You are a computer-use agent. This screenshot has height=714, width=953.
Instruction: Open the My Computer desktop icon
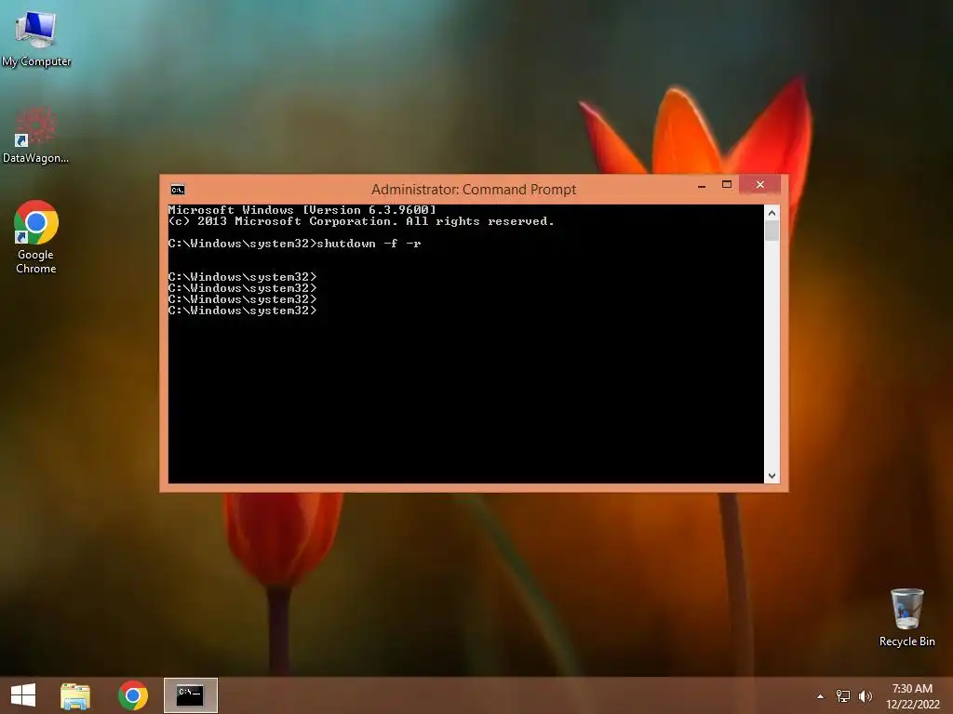tap(36, 39)
